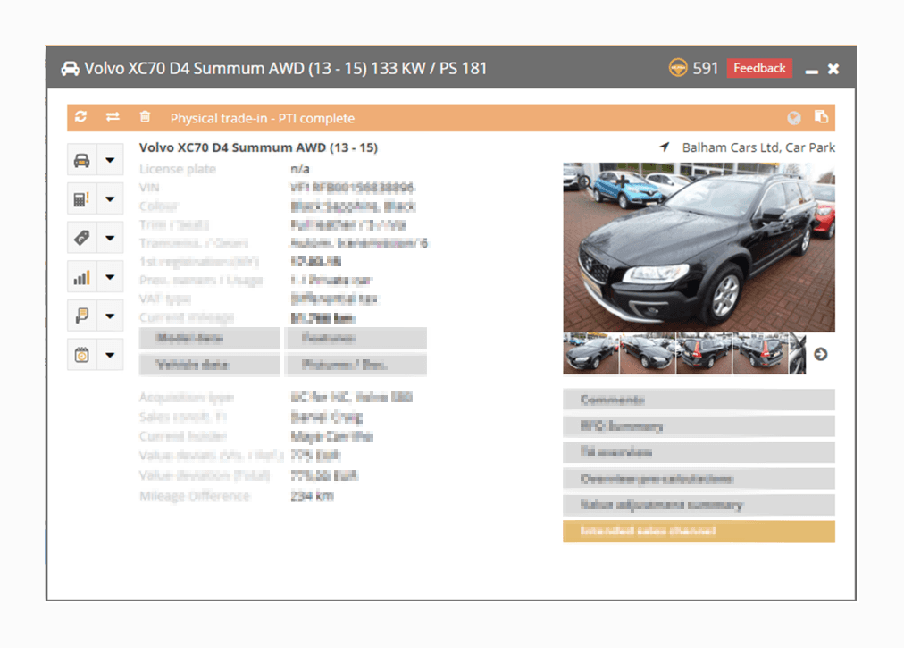
Task: Expand dropdown next to price tag icon
Action: [110, 238]
